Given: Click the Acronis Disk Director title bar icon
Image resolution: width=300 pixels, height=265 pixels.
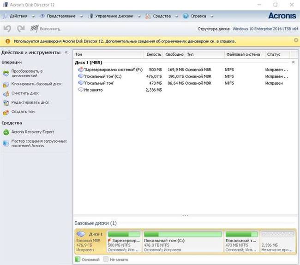Looking at the screenshot, I should (x=6, y=5).
